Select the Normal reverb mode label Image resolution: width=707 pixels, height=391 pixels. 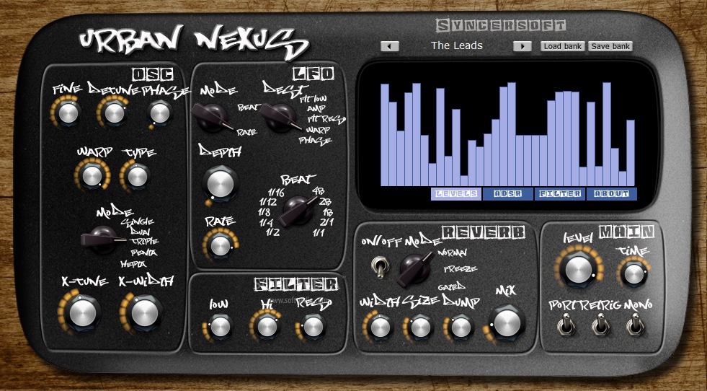click(x=453, y=252)
